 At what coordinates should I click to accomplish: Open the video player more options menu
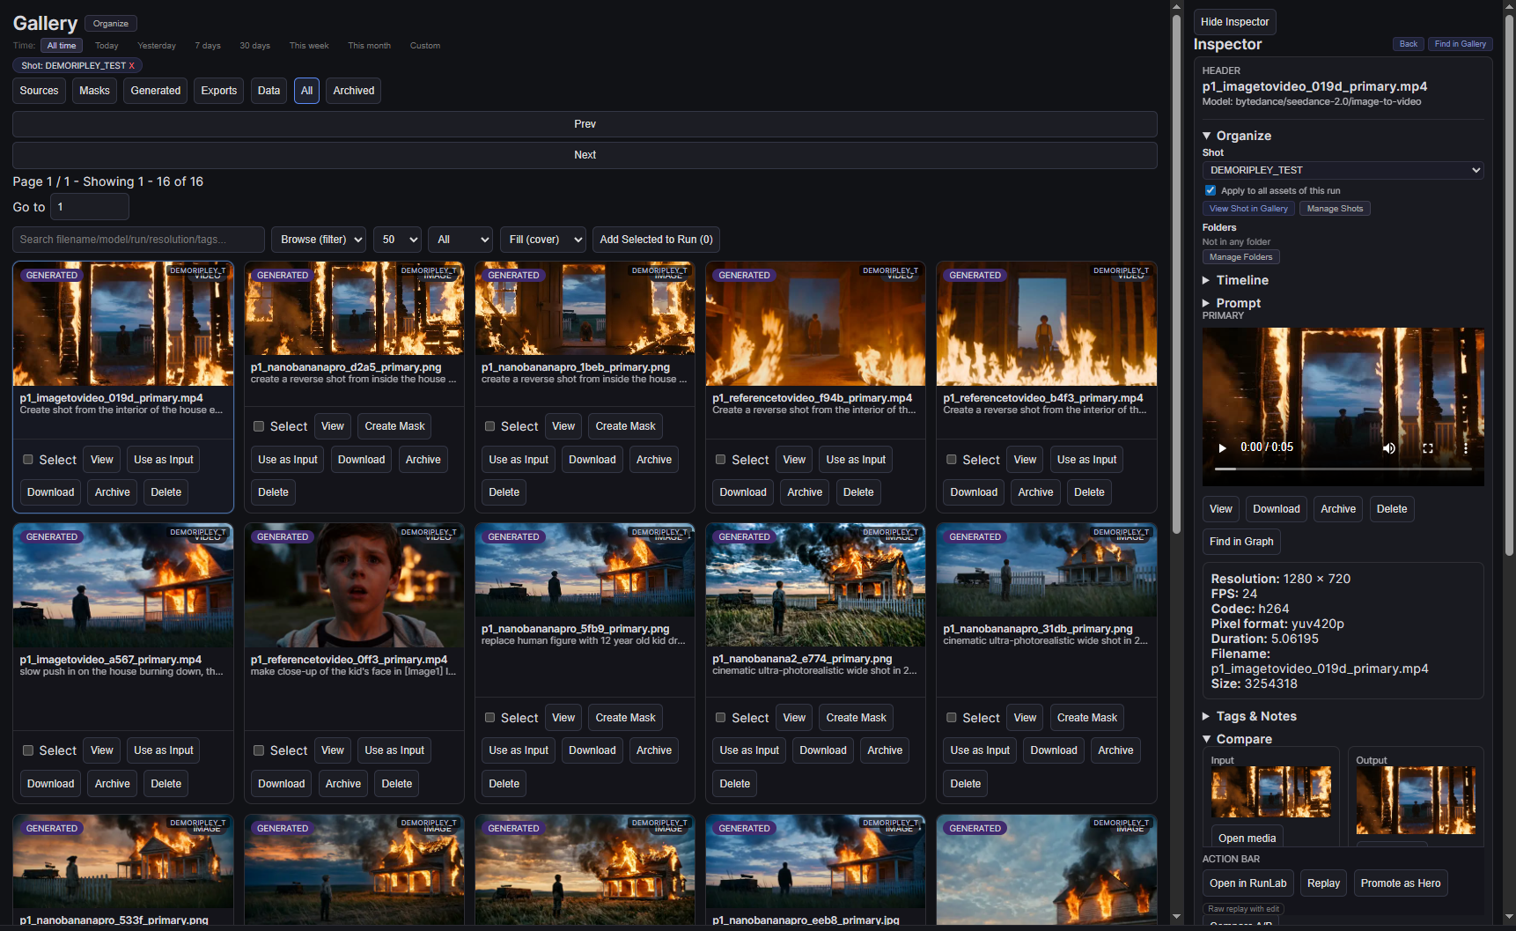point(1466,447)
